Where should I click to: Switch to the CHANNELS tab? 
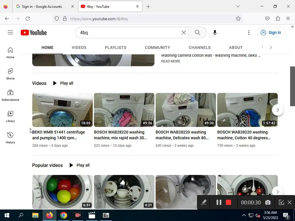click(x=200, y=47)
